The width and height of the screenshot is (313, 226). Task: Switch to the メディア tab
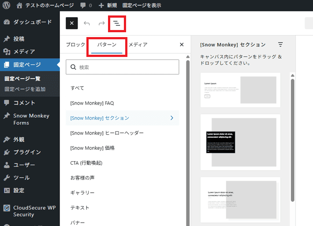pyautogui.click(x=138, y=45)
